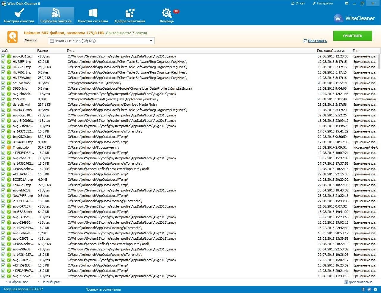
Task: Click date 18.08.2014 2:09:51
Action: coord(332,147)
